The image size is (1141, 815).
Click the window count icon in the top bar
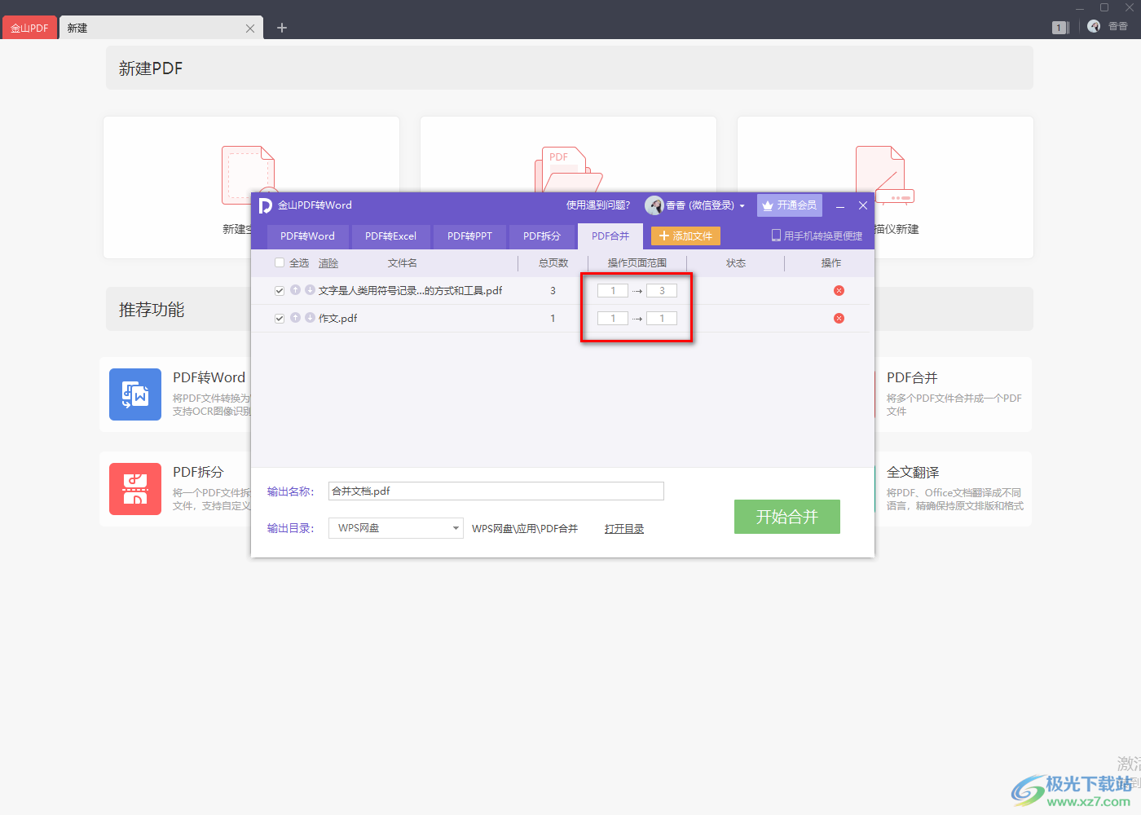coord(1059,28)
